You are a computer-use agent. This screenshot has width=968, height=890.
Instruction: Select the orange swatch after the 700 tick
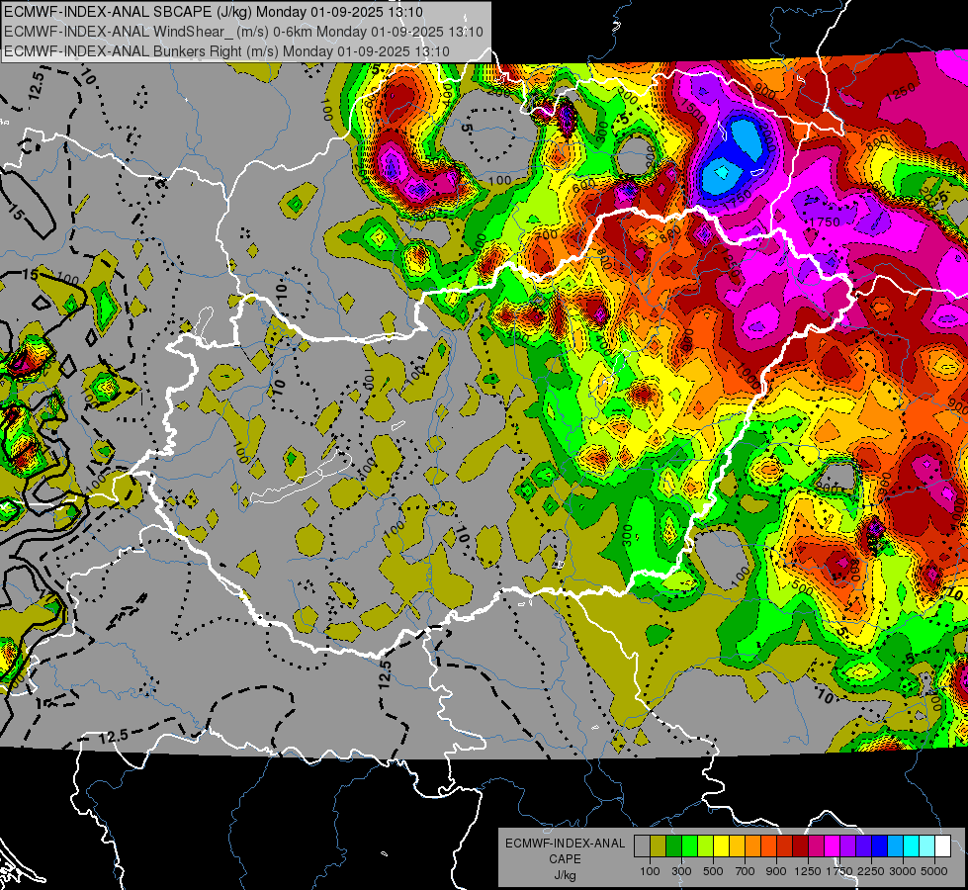tap(752, 846)
